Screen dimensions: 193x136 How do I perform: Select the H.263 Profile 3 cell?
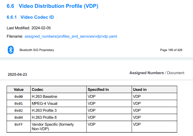58,110
